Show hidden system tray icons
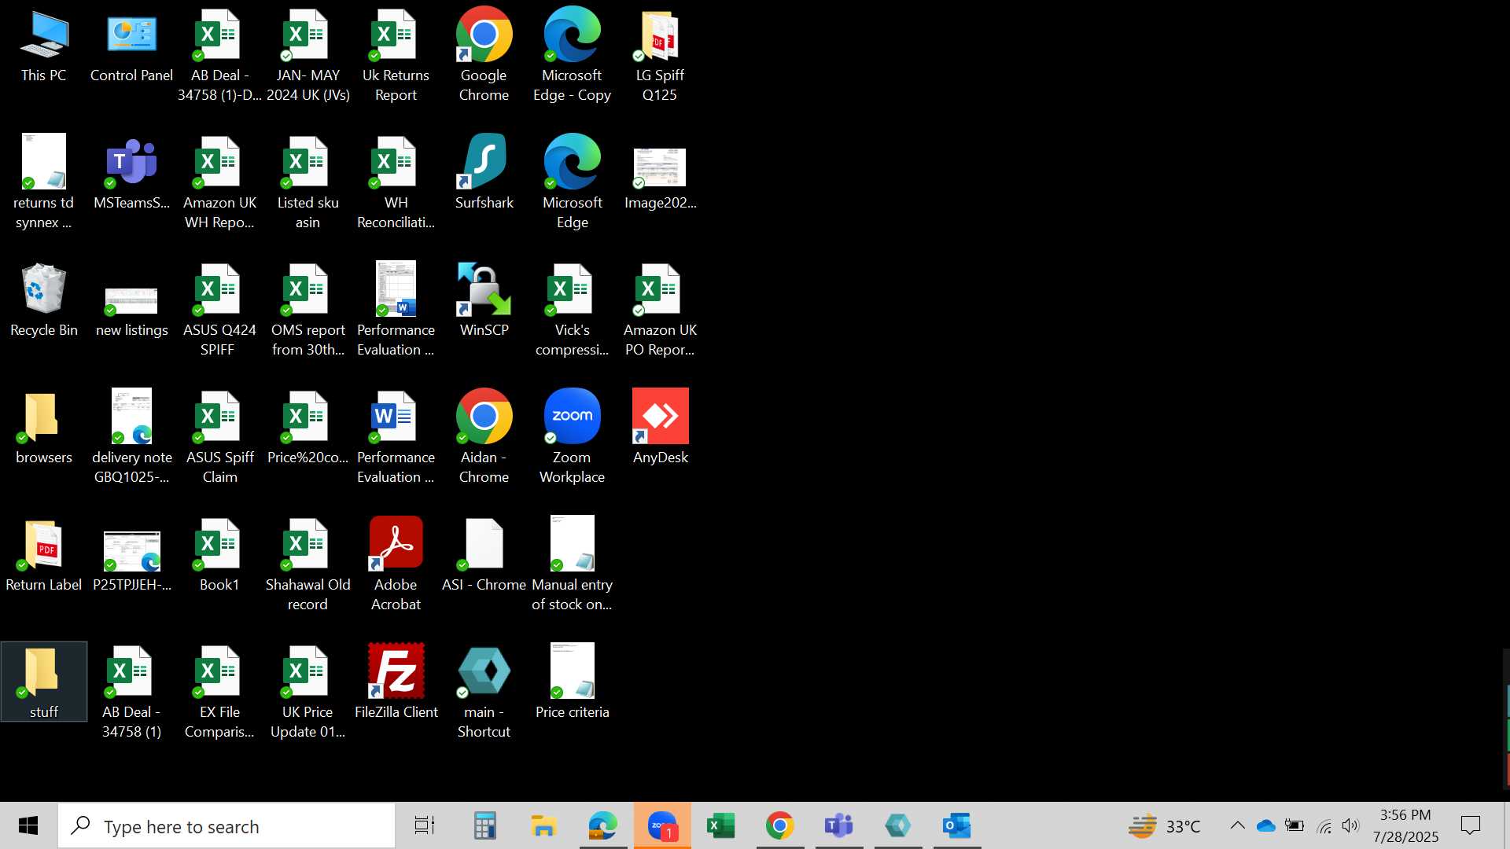This screenshot has width=1510, height=849. click(1237, 825)
